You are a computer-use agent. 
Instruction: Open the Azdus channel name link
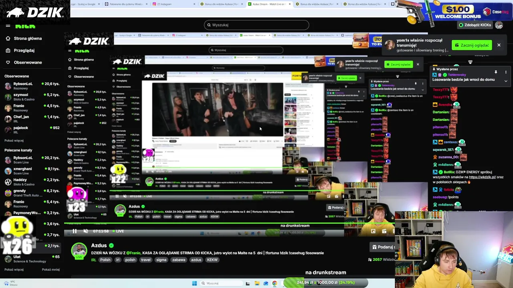click(99, 245)
